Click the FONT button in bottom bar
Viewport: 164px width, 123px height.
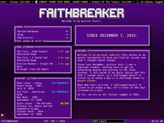click(95, 121)
